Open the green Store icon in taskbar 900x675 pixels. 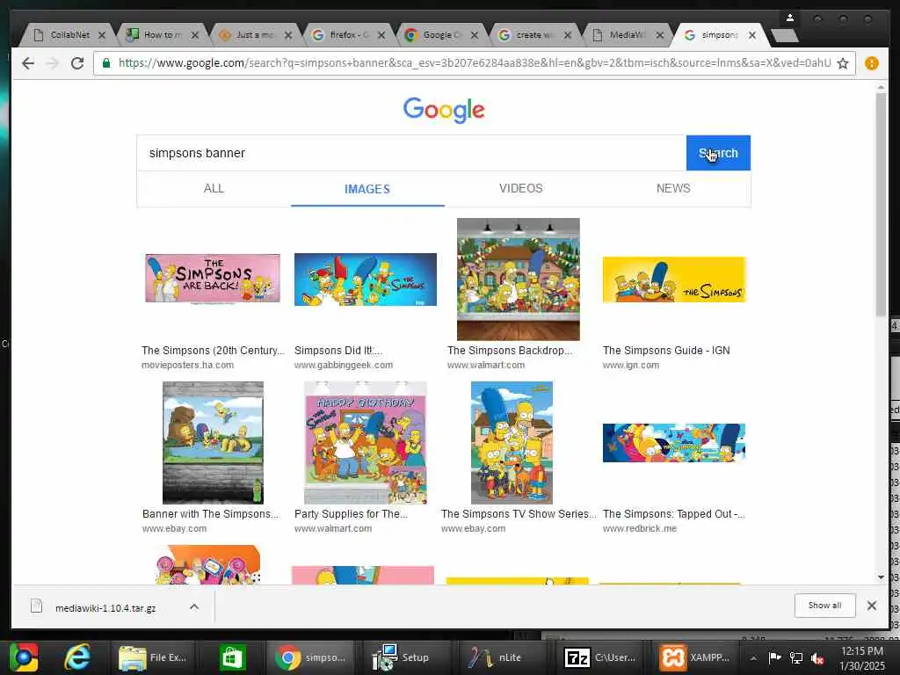point(232,657)
